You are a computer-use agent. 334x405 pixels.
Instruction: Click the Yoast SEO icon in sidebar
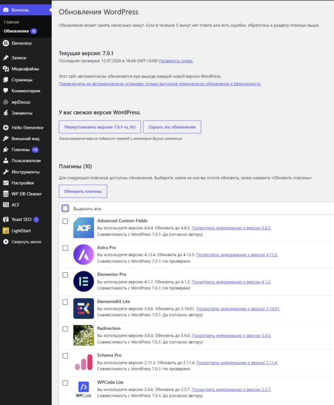point(6,219)
